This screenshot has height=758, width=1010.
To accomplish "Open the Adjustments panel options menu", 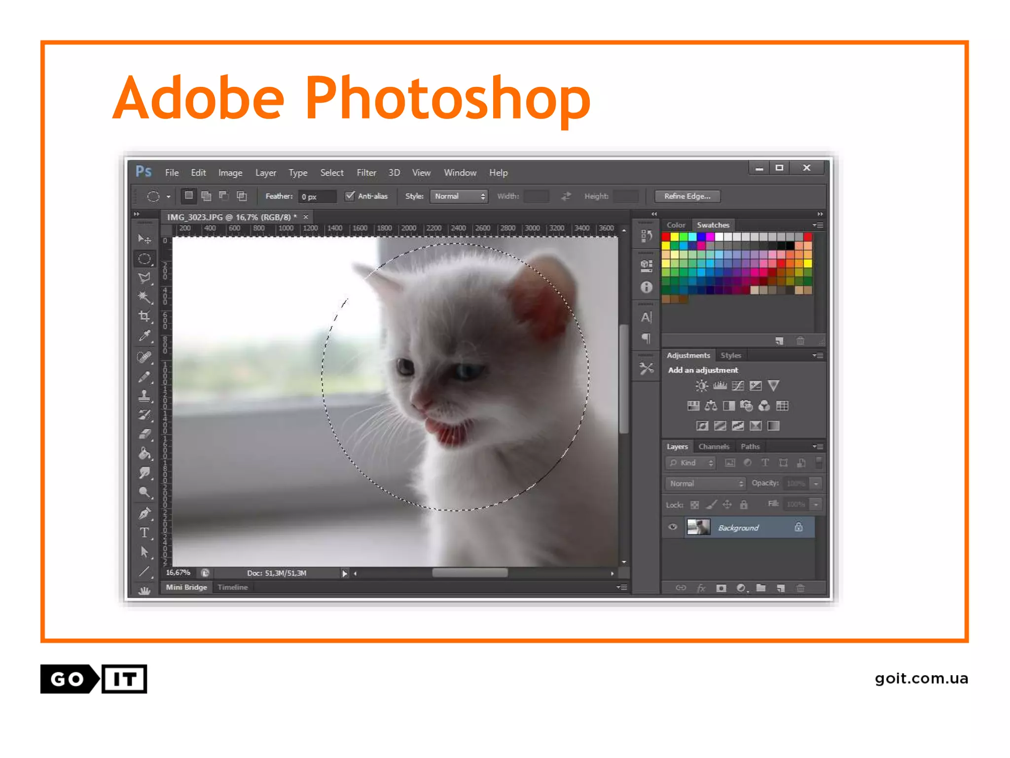I will pos(818,355).
